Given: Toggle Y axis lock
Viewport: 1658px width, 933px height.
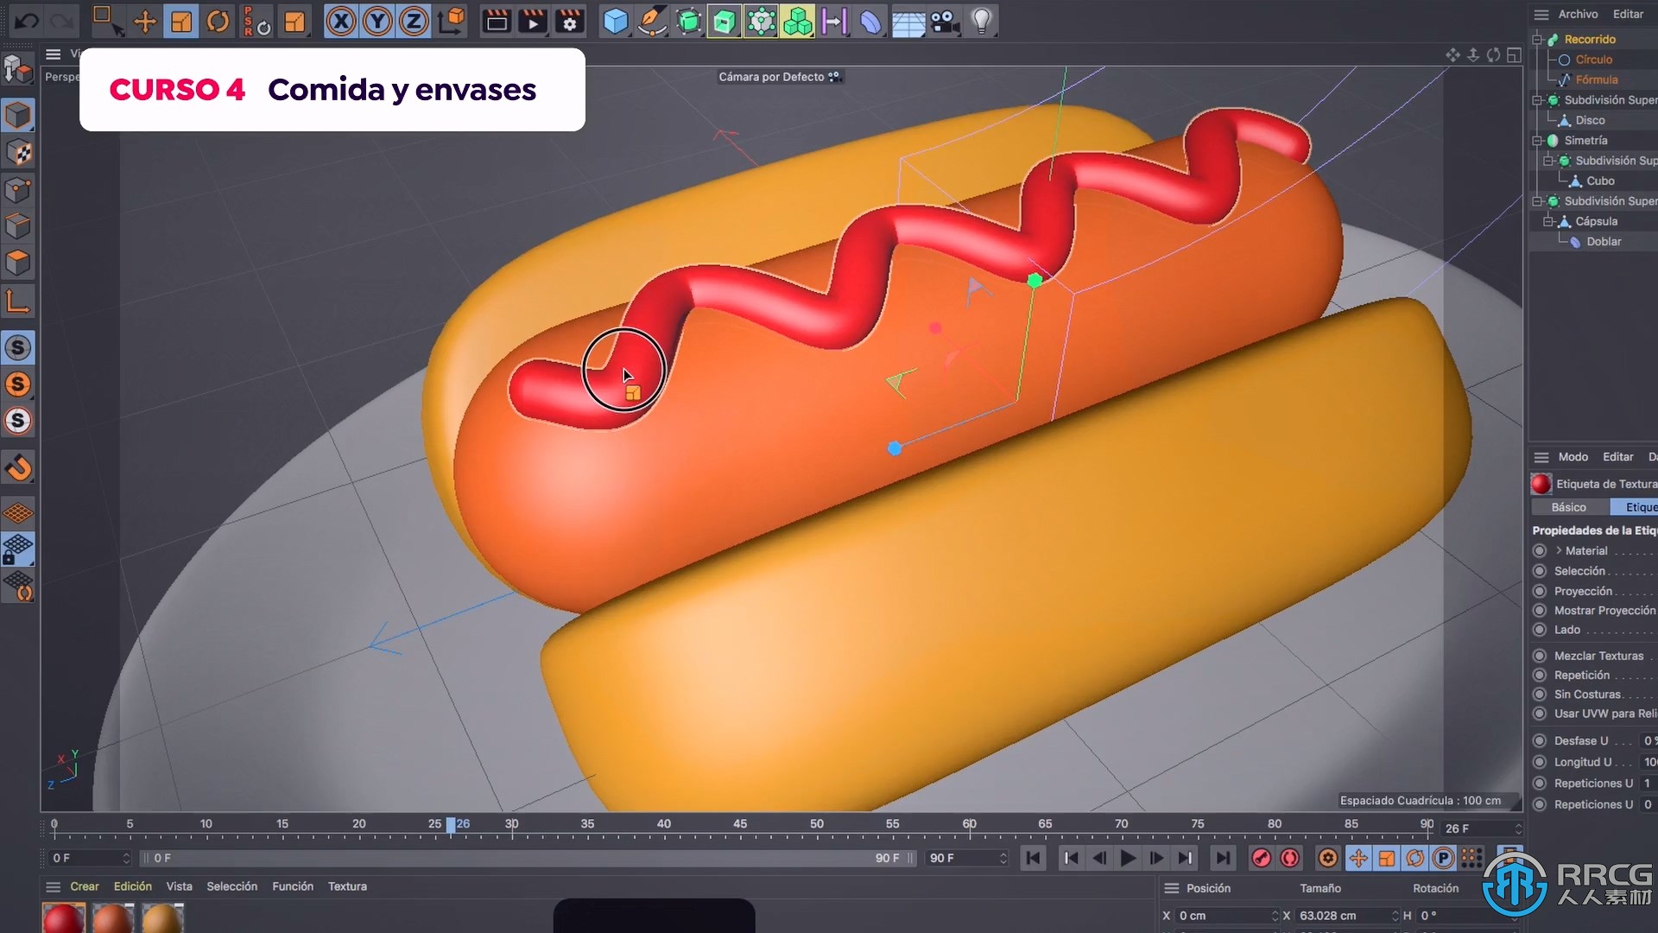Looking at the screenshot, I should point(377,21).
